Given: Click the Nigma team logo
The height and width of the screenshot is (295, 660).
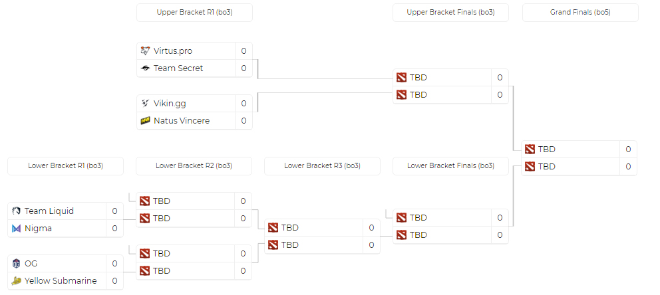Looking at the screenshot, I should tap(17, 229).
